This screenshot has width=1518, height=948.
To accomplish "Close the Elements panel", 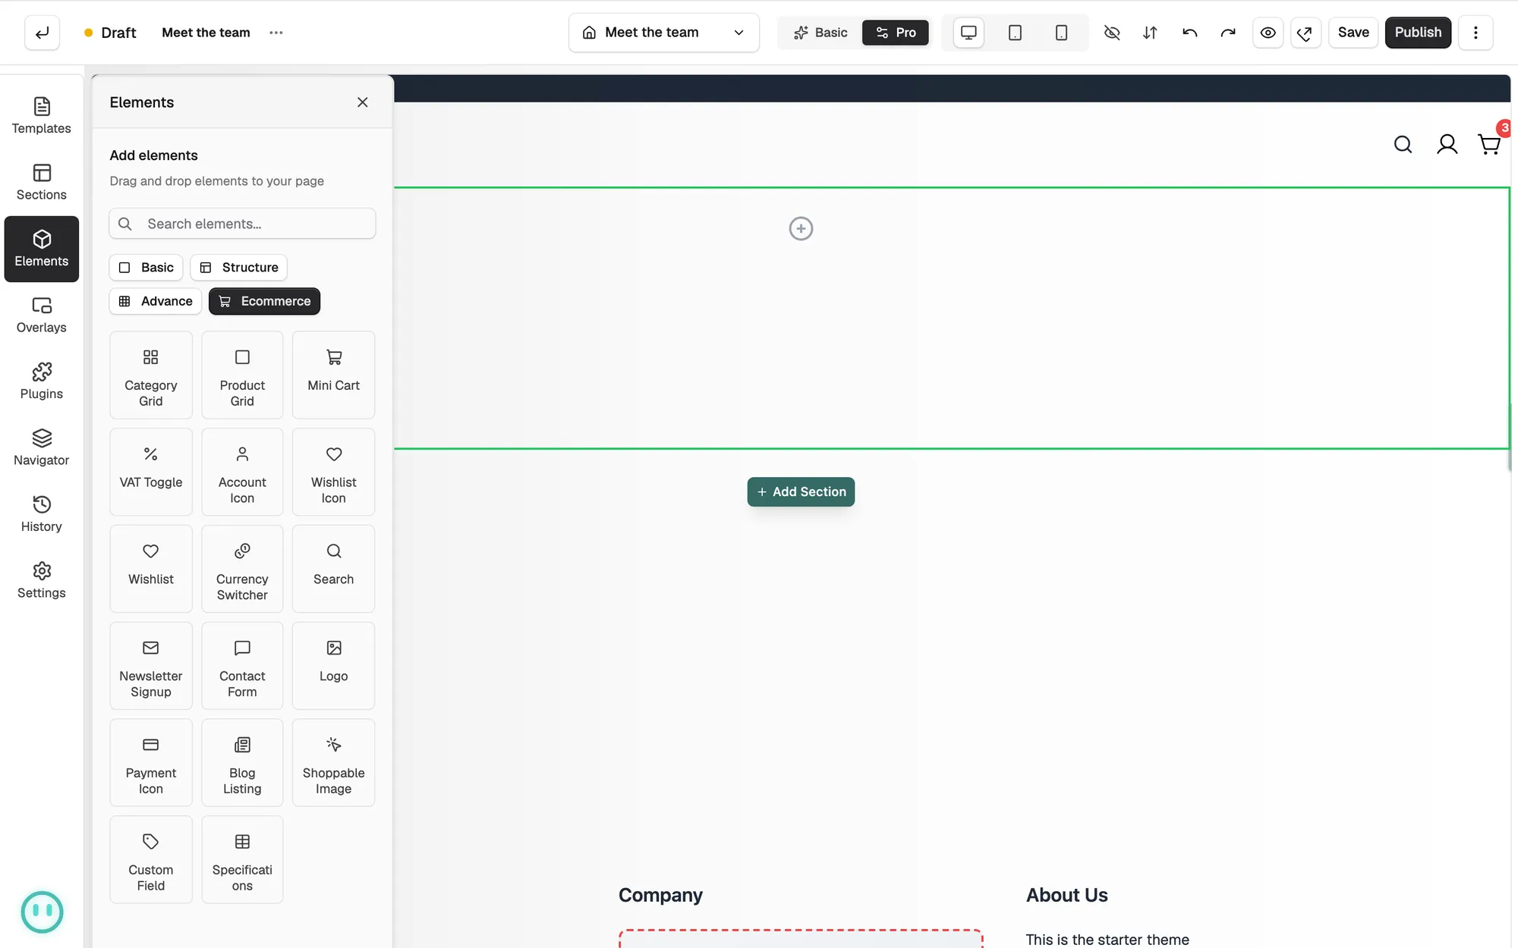I will (363, 102).
